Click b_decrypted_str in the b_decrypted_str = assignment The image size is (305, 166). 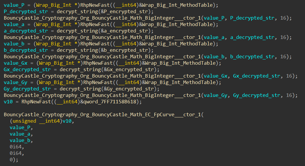coord(26,50)
